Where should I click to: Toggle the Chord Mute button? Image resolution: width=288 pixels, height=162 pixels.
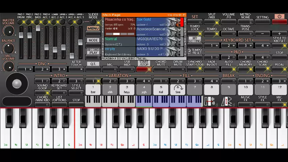[161, 69]
